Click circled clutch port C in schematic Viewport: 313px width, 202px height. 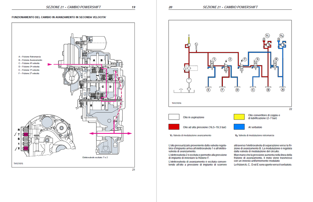coord(253,90)
